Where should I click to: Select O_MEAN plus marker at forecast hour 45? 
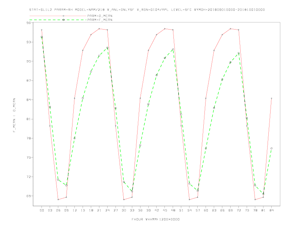(165, 29)
